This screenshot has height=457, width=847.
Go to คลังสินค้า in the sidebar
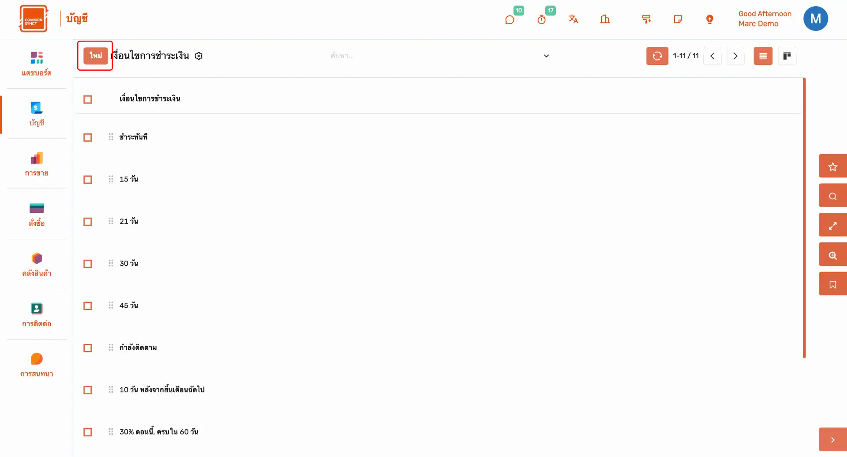37,264
